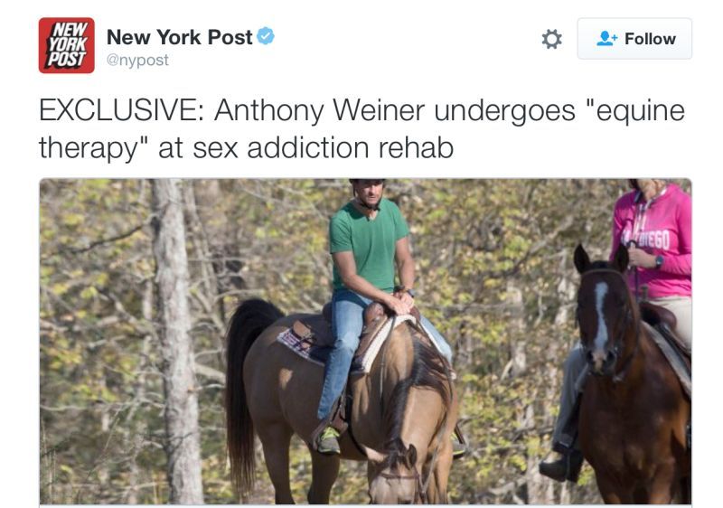Click the rider's green sneaker in stirrup

329,440
